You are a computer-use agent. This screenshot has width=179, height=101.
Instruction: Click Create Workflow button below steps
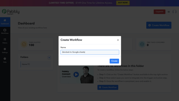(108, 87)
